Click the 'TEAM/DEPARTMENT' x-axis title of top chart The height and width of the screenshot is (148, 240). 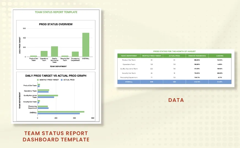[58, 67]
